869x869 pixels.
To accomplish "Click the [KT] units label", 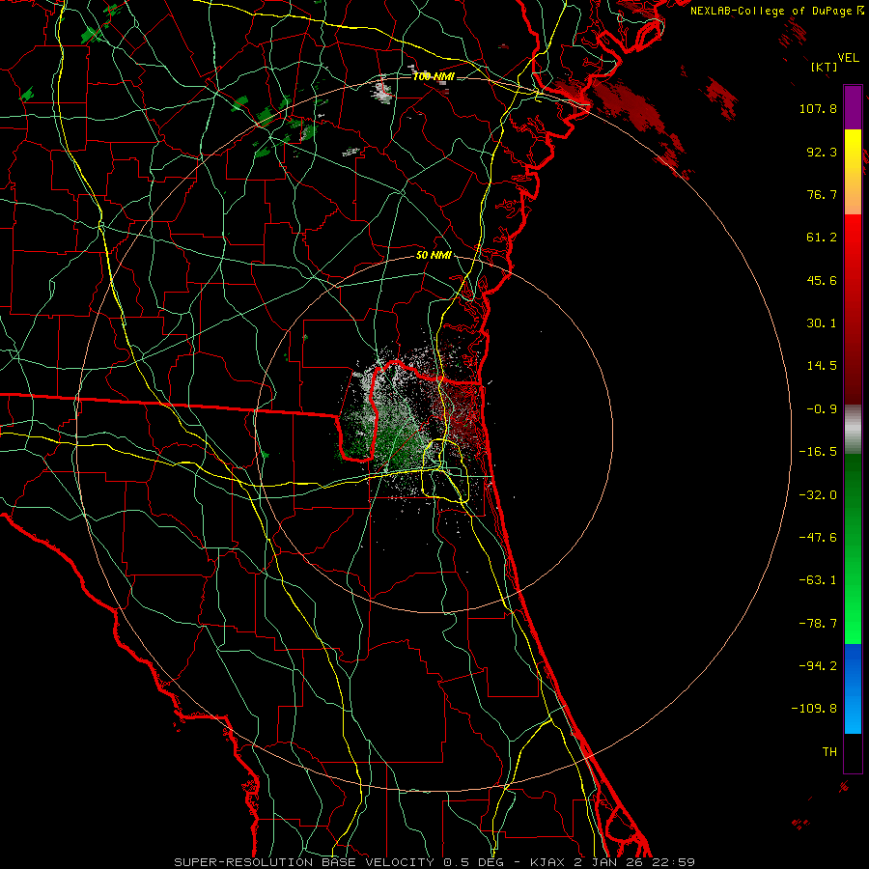I will click(824, 67).
